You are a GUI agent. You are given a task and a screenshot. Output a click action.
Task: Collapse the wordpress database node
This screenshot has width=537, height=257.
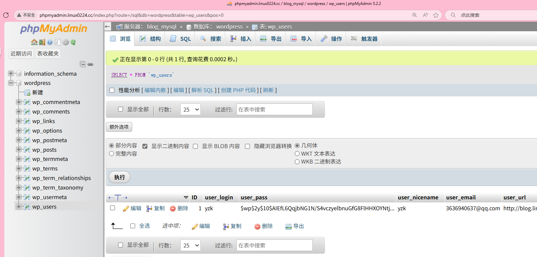pos(11,83)
